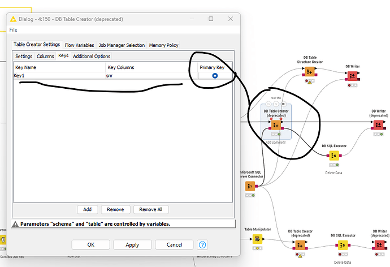Select the top DB Writer node

[x=353, y=76]
